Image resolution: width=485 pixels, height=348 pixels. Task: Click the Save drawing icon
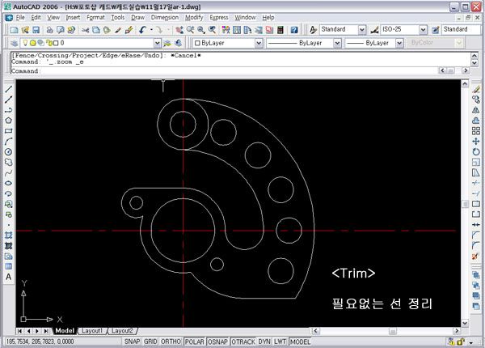36,30
